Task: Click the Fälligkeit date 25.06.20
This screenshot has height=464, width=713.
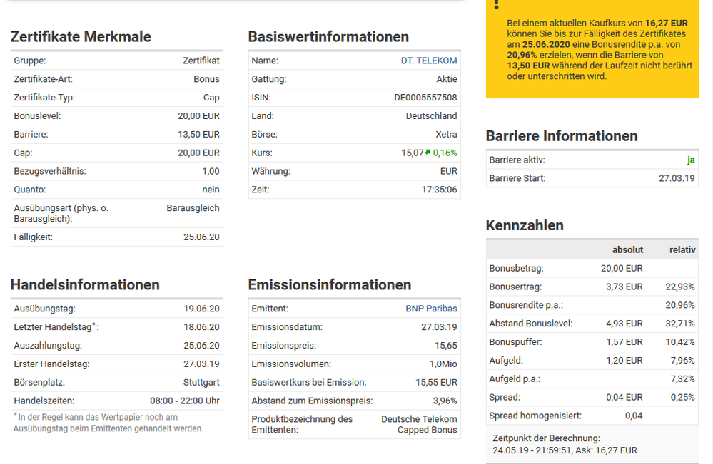Action: (201, 237)
